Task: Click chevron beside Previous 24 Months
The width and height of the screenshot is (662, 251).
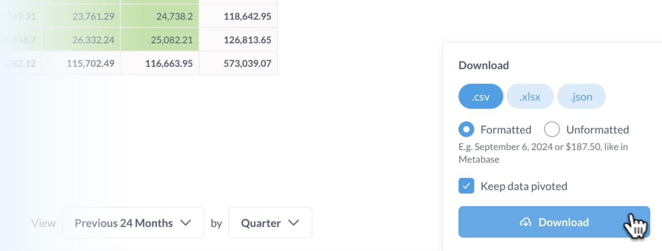Action: click(186, 223)
